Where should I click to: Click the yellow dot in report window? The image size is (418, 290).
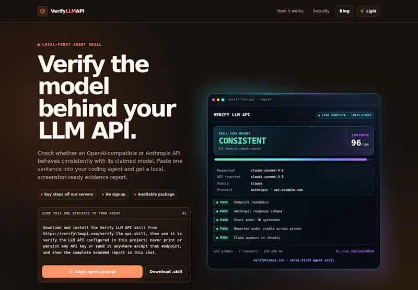point(218,100)
